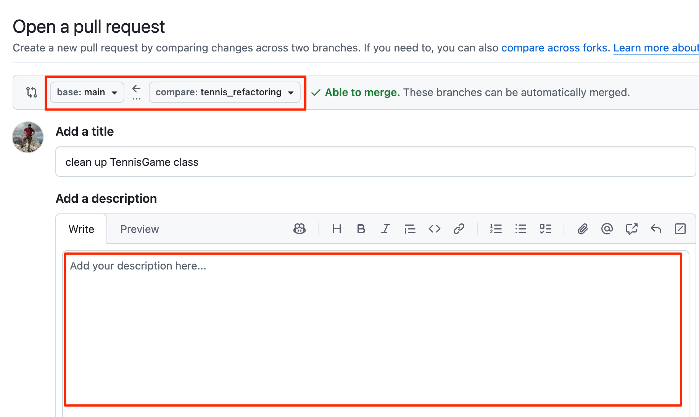Screen dimensions: 699x417
Task: Click the Copilot icon in description toolbar
Action: 300,229
